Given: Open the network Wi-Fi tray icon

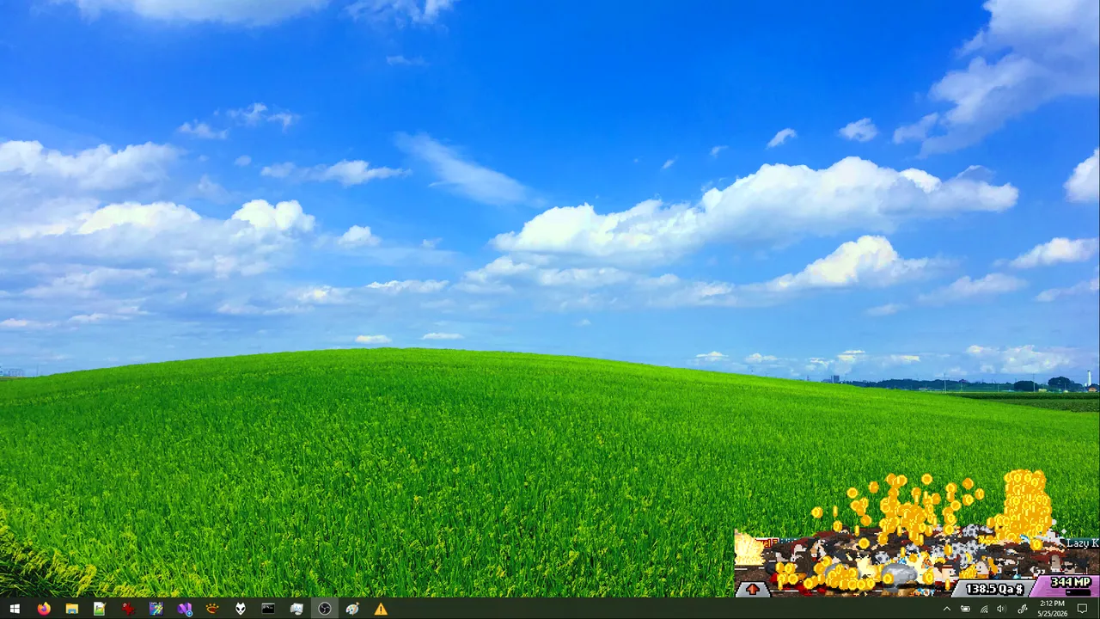Looking at the screenshot, I should (x=984, y=609).
